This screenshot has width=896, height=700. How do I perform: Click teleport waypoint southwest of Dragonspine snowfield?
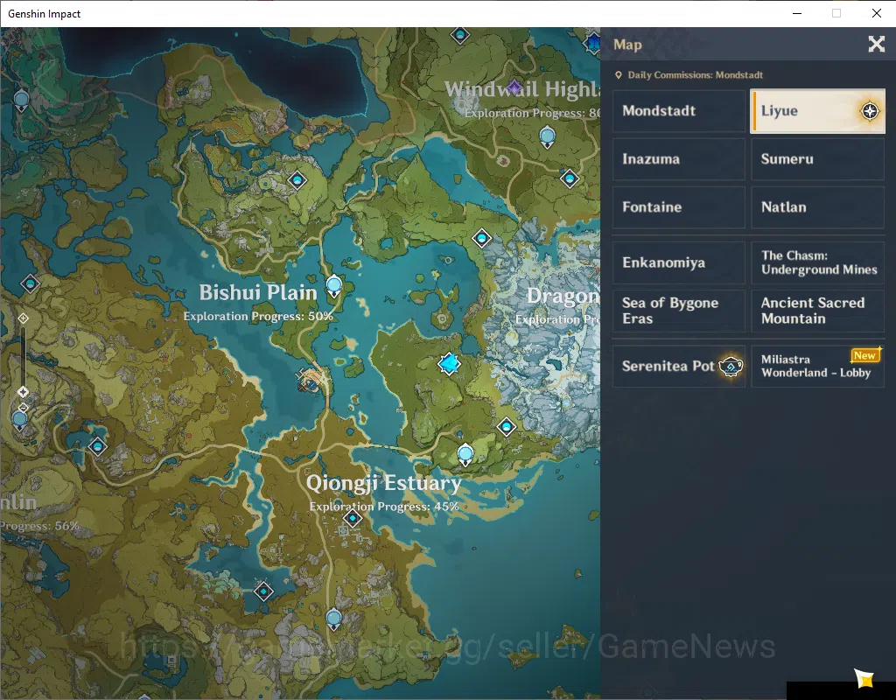[507, 427]
